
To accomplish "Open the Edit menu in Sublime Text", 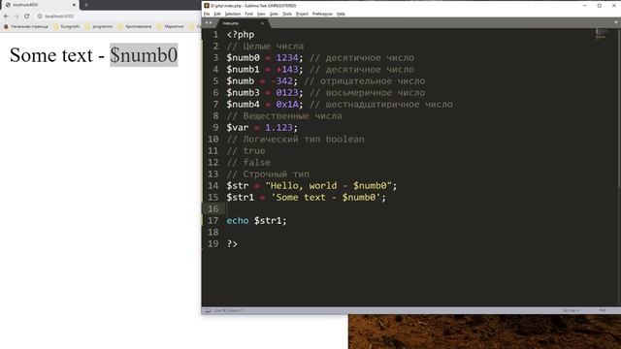I will point(217,14).
